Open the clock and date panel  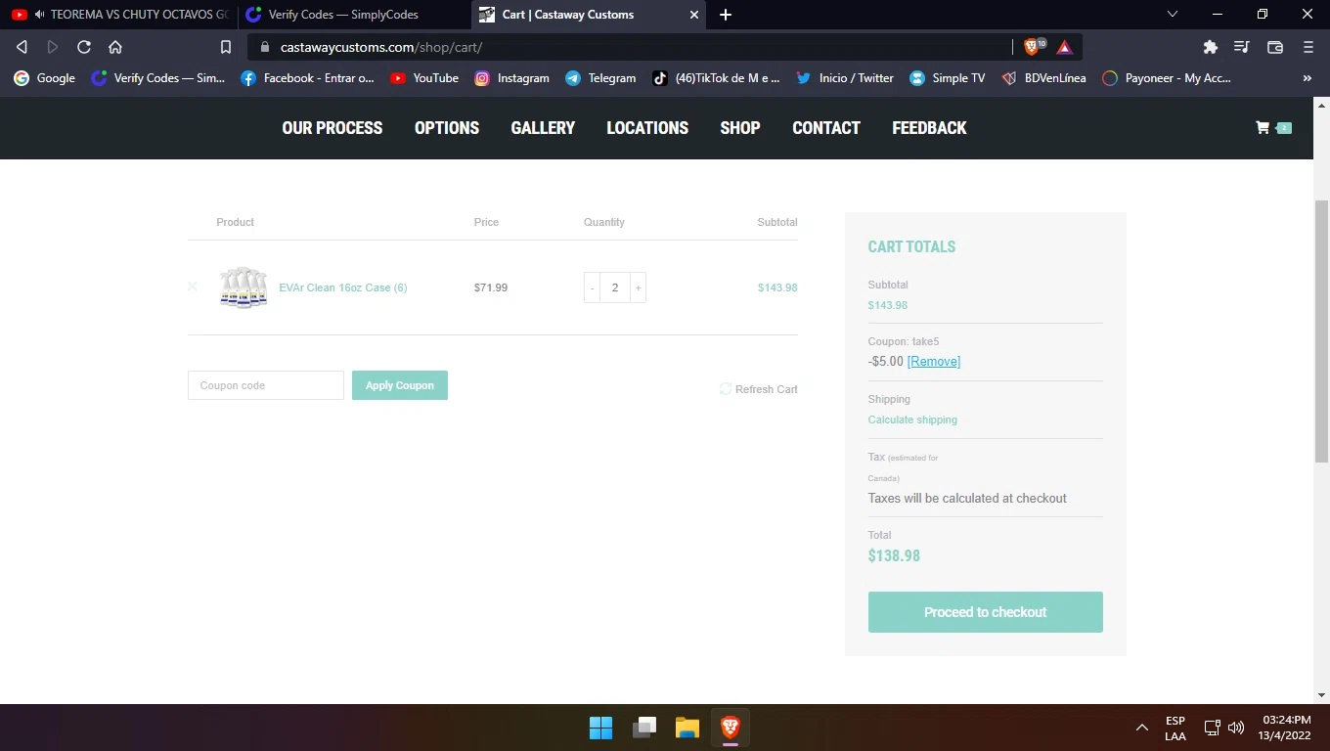(x=1286, y=728)
